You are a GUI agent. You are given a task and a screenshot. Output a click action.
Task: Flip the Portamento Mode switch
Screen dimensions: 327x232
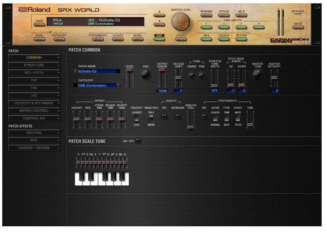(215, 119)
